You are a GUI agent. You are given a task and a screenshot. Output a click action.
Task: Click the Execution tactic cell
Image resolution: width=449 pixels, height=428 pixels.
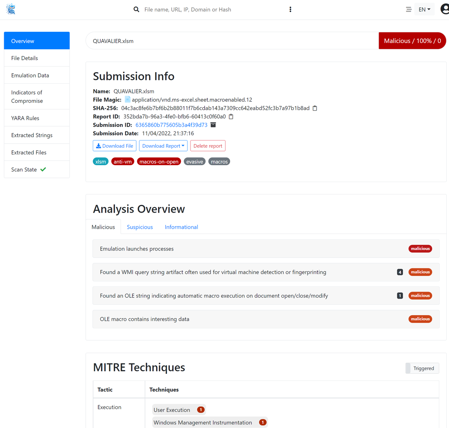(x=119, y=413)
